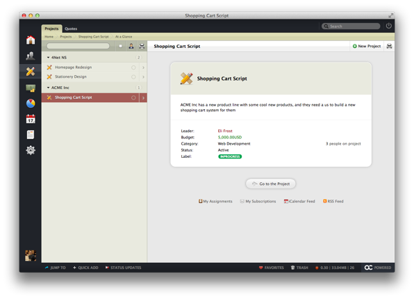Viewport: 414px width, 299px height.
Task: Select Shopping Cart Script in breadcrumb
Action: pyautogui.click(x=94, y=37)
